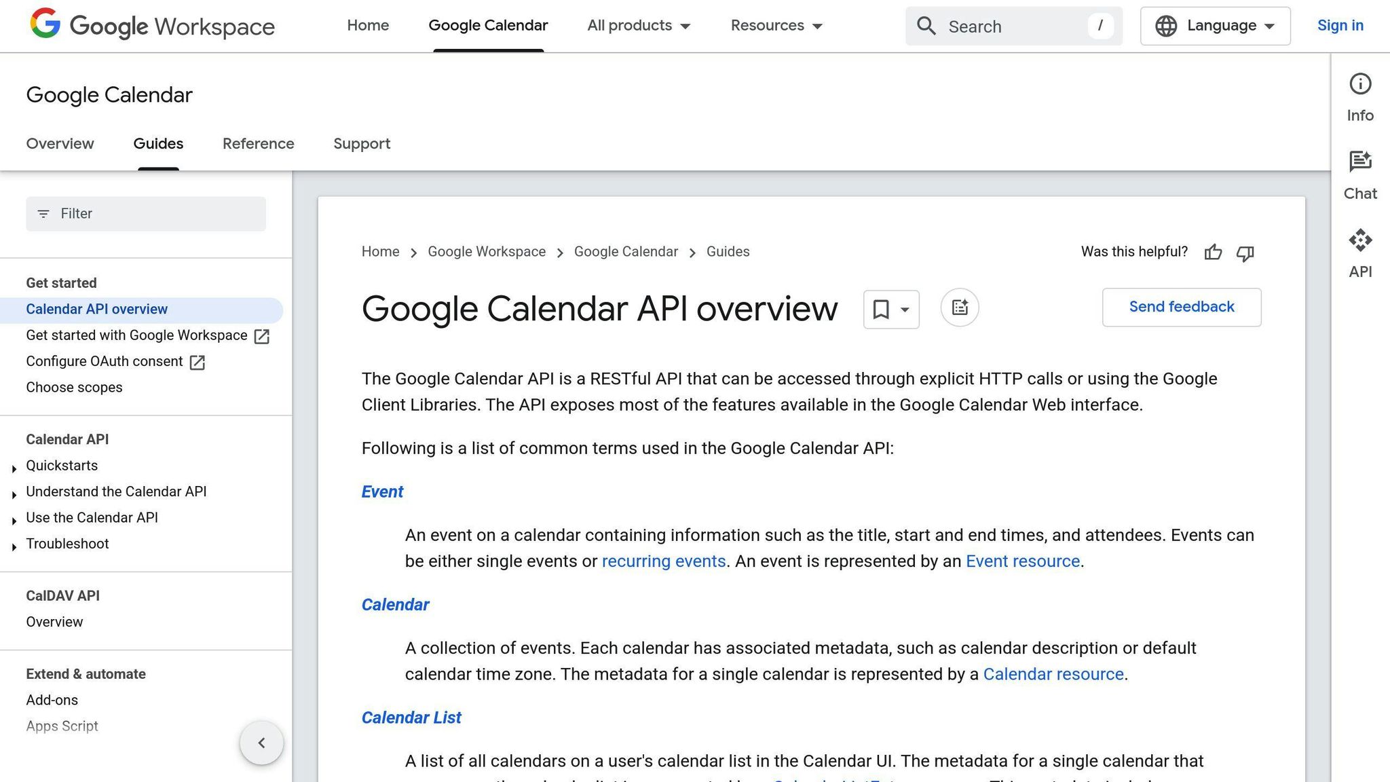Click the search magnifier icon
Viewport: 1390px width, 782px height.
click(x=926, y=26)
